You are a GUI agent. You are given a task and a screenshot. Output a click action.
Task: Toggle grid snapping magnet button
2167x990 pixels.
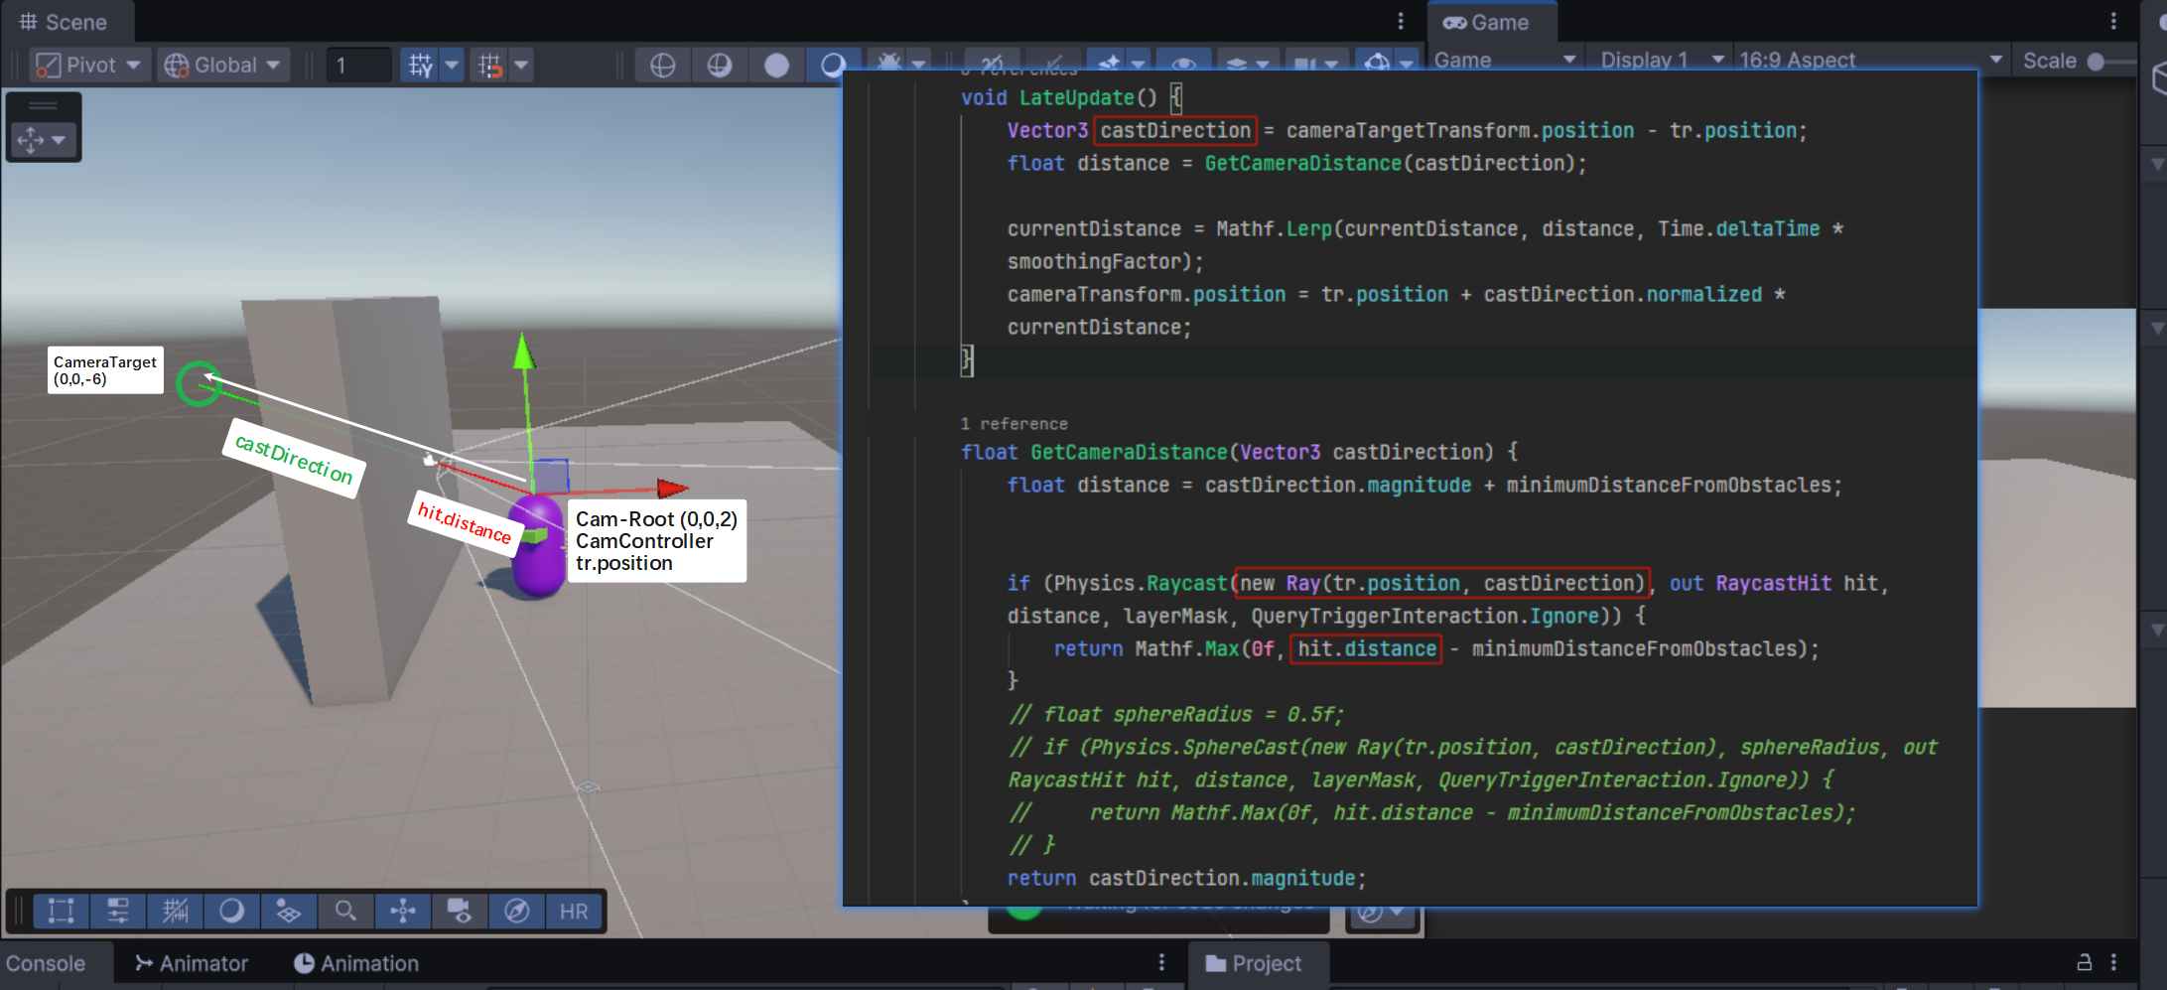[x=490, y=66]
